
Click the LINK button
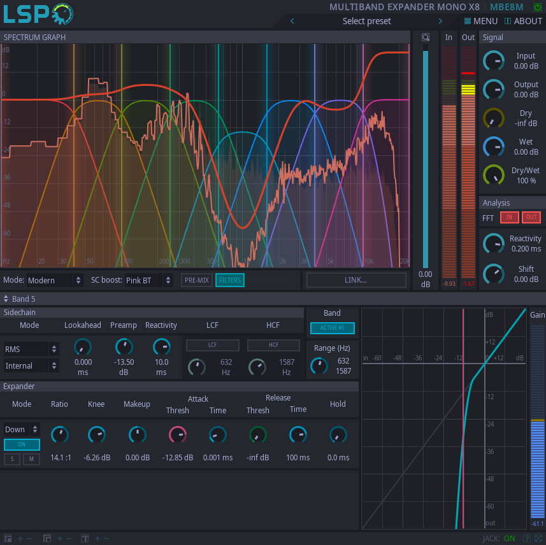click(356, 280)
